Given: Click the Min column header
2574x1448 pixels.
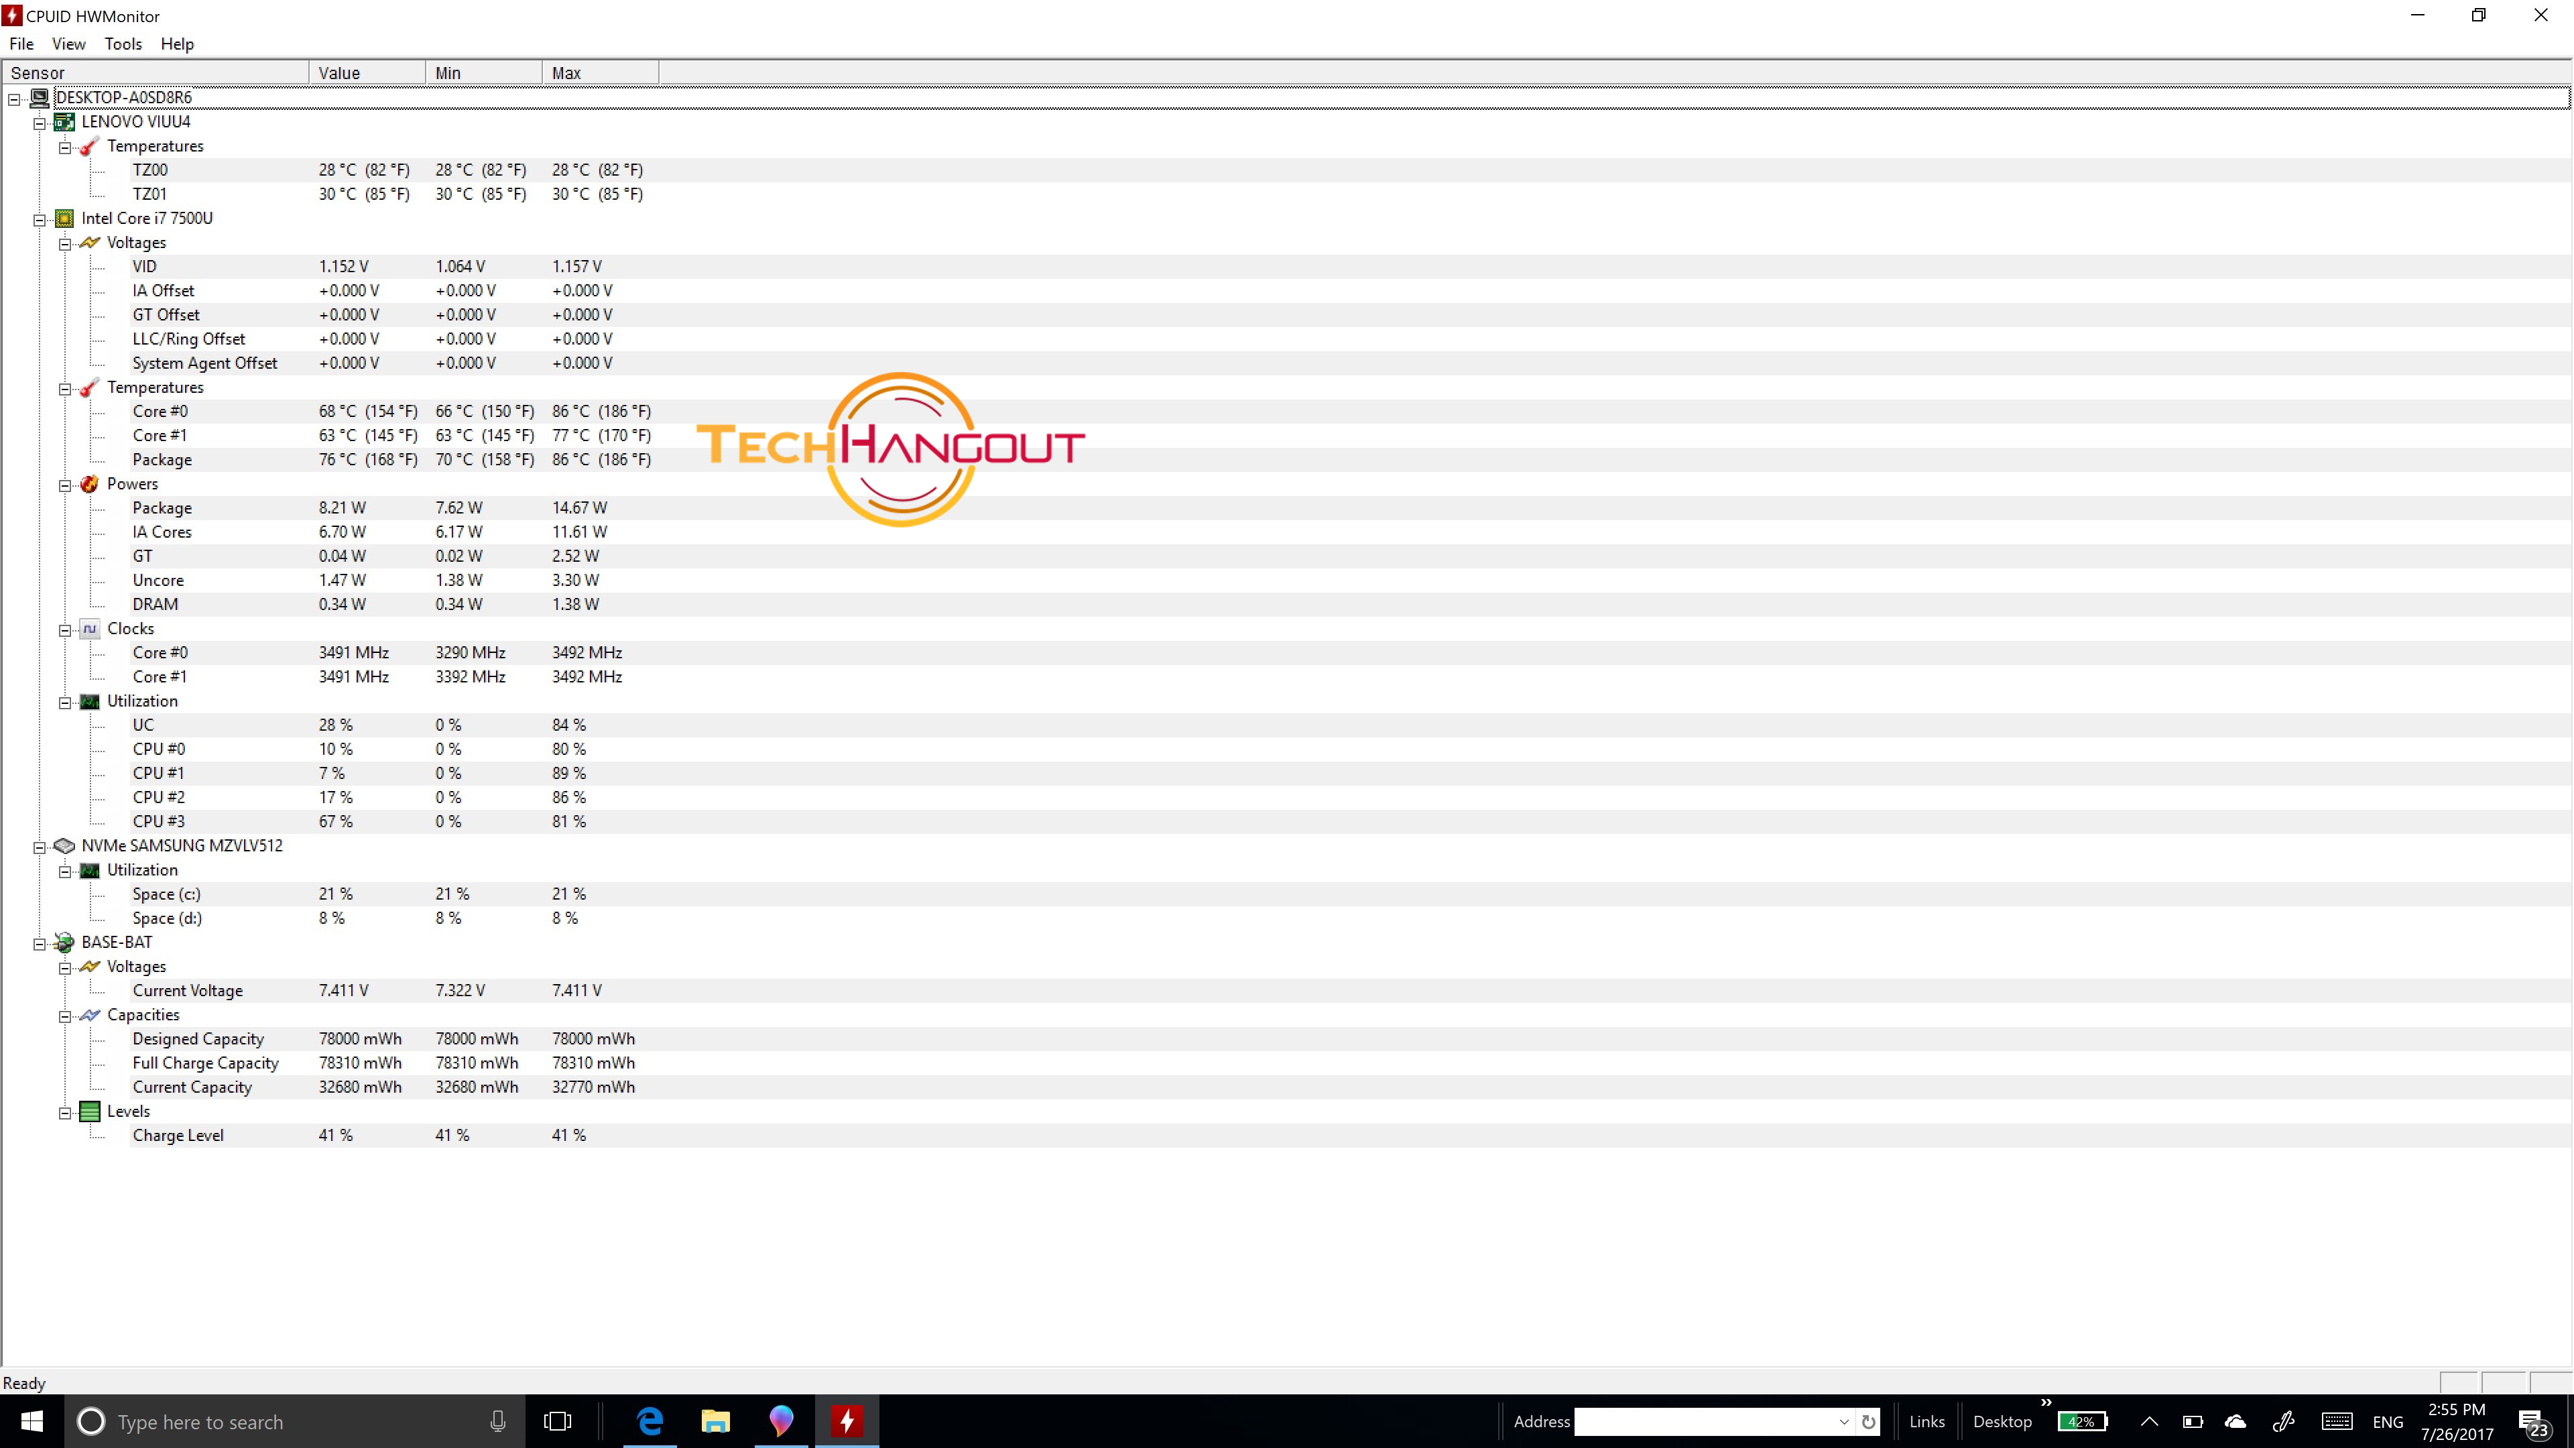Looking at the screenshot, I should click(485, 73).
